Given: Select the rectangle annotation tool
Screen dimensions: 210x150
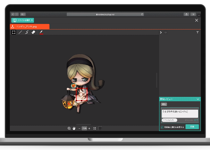Looking at the screenshot, I should coord(14,32).
